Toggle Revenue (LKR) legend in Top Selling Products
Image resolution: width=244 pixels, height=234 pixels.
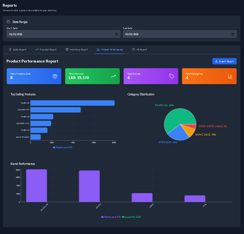[63, 147]
